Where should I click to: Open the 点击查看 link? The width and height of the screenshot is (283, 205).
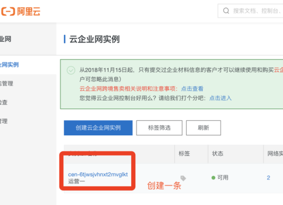pos(192,89)
